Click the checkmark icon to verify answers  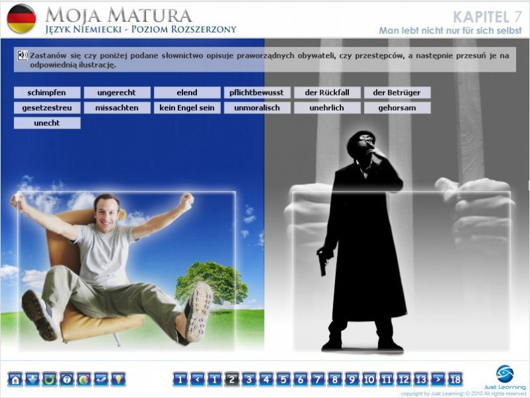coord(101,379)
